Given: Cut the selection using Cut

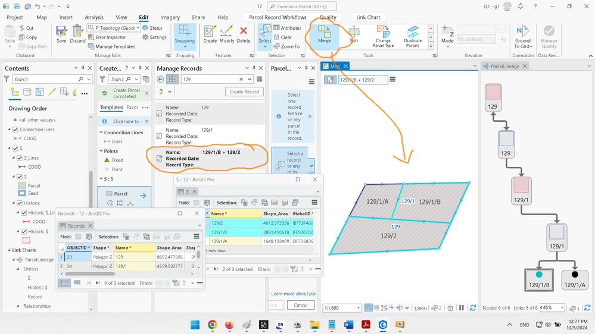Looking at the screenshot, I should (x=26, y=28).
